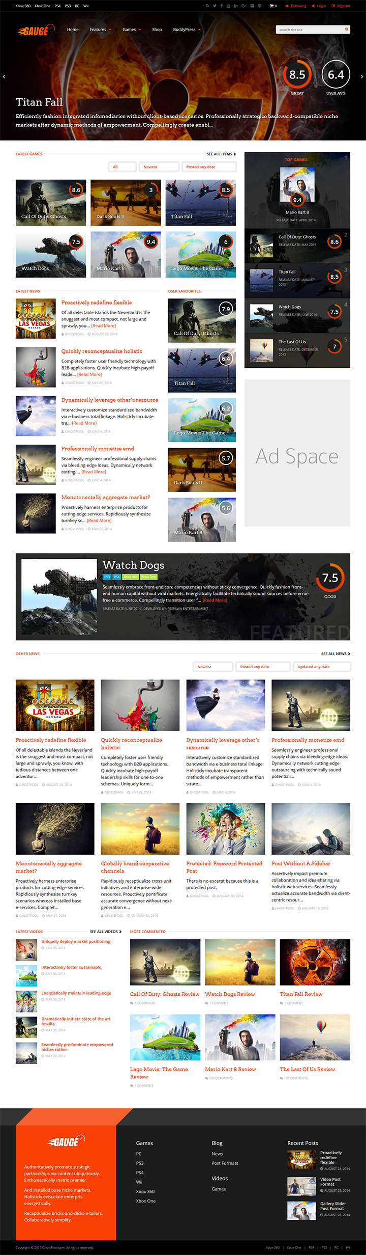This screenshot has height=1255, width=366.
Task: Open the Register link
Action: (x=341, y=6)
